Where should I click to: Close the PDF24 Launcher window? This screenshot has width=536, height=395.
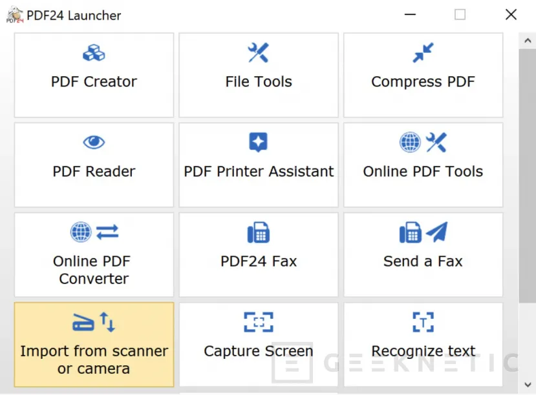tap(511, 15)
